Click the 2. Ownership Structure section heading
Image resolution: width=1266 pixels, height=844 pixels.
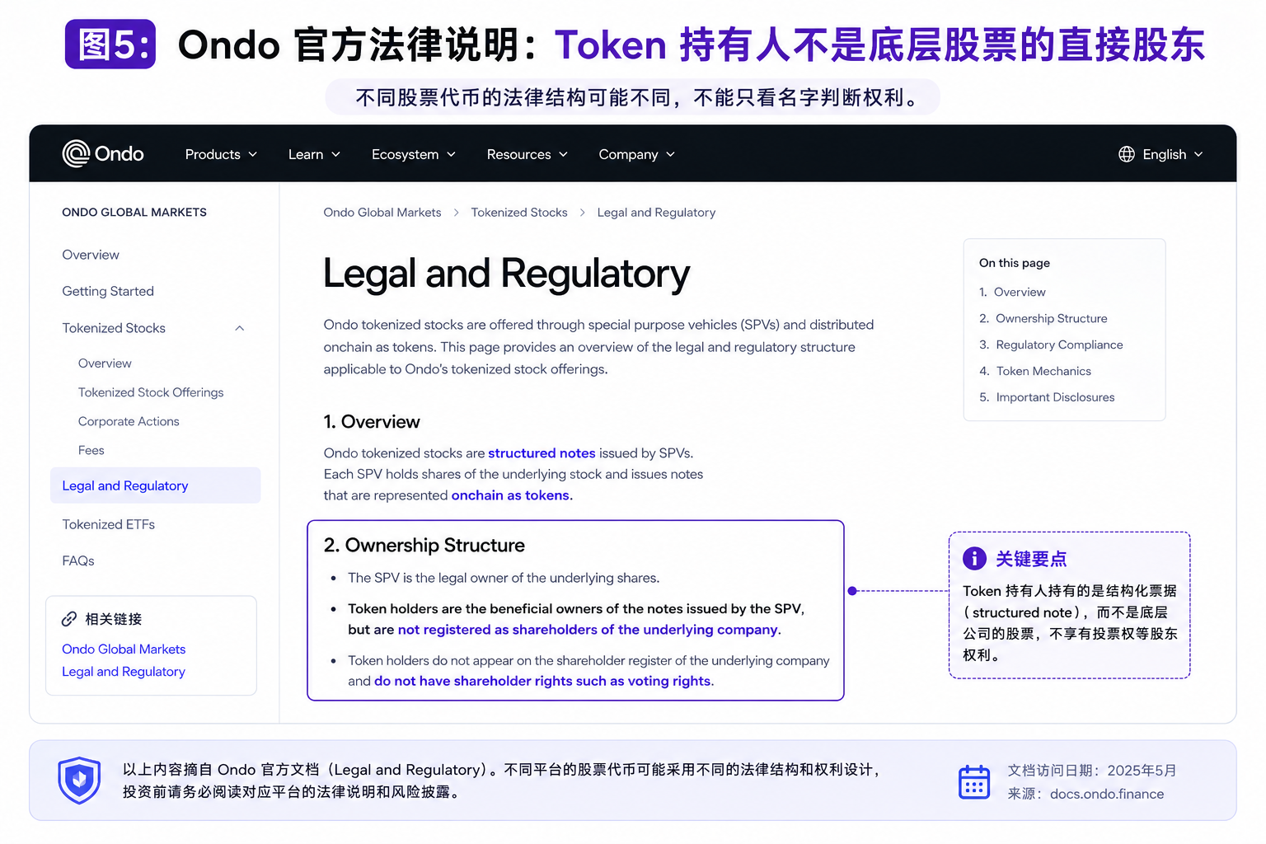point(424,546)
